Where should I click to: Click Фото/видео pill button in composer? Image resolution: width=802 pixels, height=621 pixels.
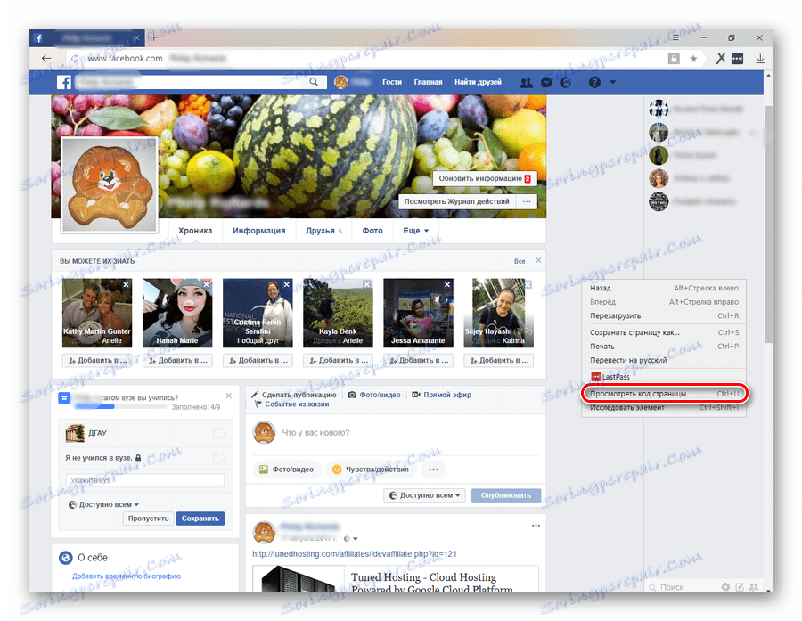click(287, 470)
